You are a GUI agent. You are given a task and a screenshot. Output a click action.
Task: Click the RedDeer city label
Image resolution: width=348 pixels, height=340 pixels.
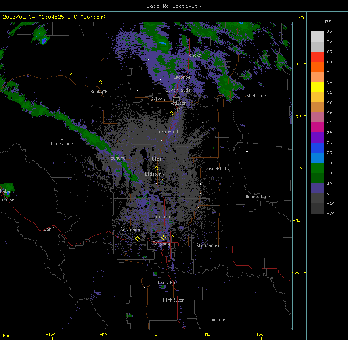[x=178, y=103]
